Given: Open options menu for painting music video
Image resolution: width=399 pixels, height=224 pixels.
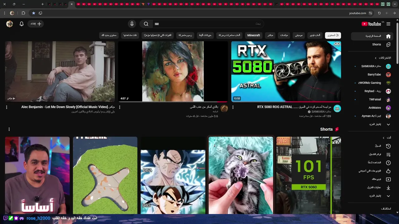Looking at the screenshot, I should [120, 107].
